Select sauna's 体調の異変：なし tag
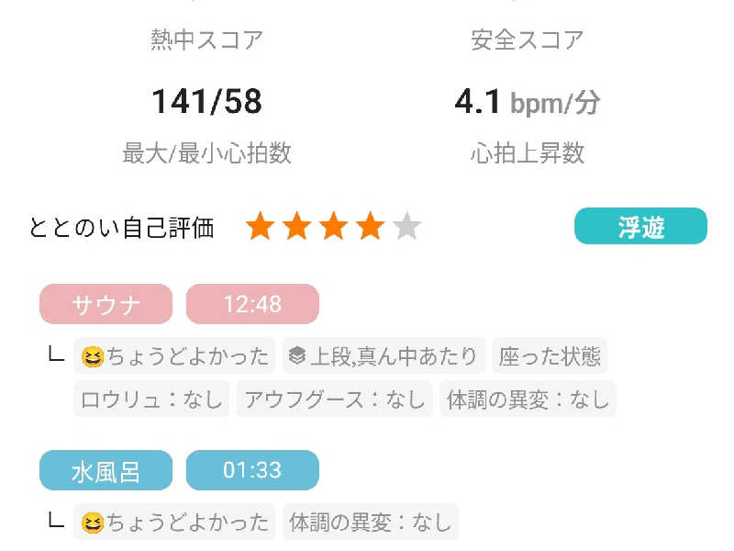Image resolution: width=734 pixels, height=551 pixels. pos(528,399)
